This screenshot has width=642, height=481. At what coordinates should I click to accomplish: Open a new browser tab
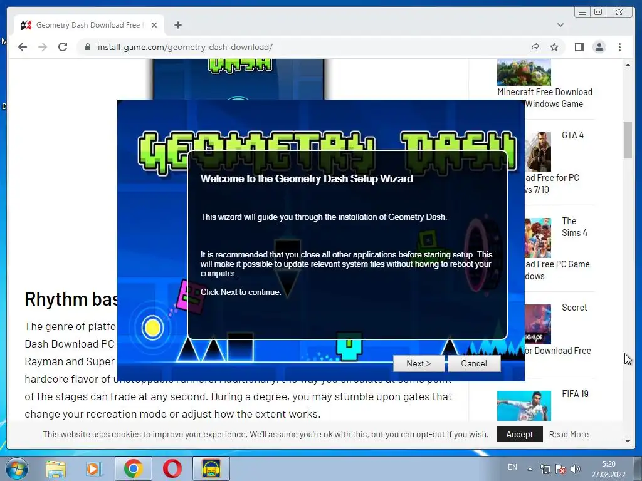(x=177, y=25)
